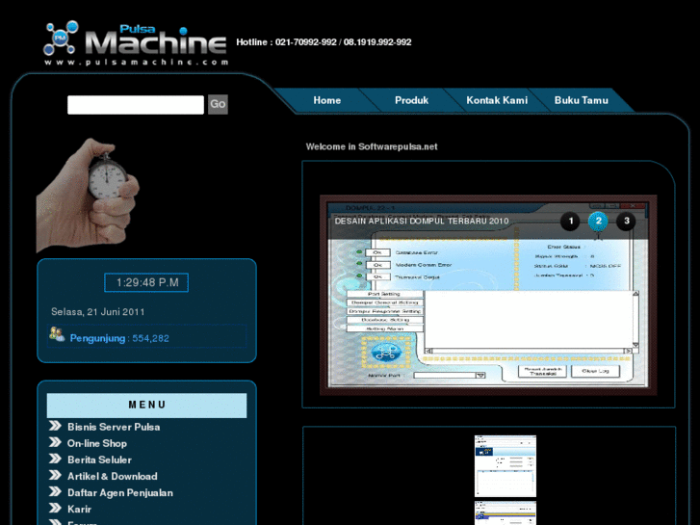The height and width of the screenshot is (525, 700).
Task: Open Karir menu link
Action: pyautogui.click(x=79, y=510)
